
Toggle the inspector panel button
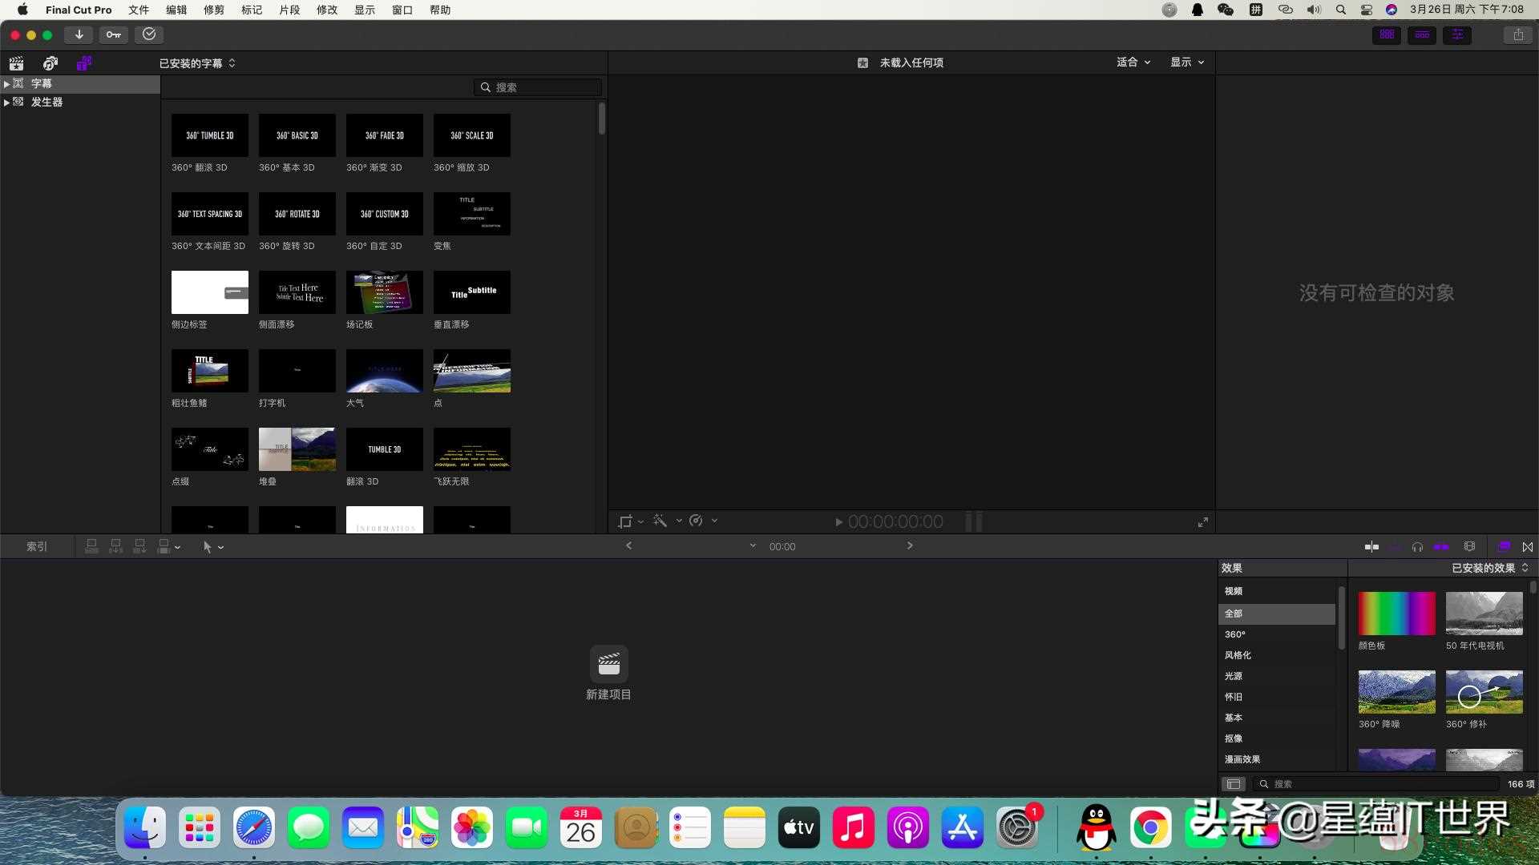(1457, 34)
